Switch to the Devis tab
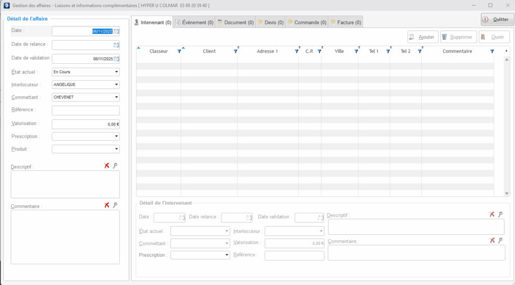 tap(271, 22)
